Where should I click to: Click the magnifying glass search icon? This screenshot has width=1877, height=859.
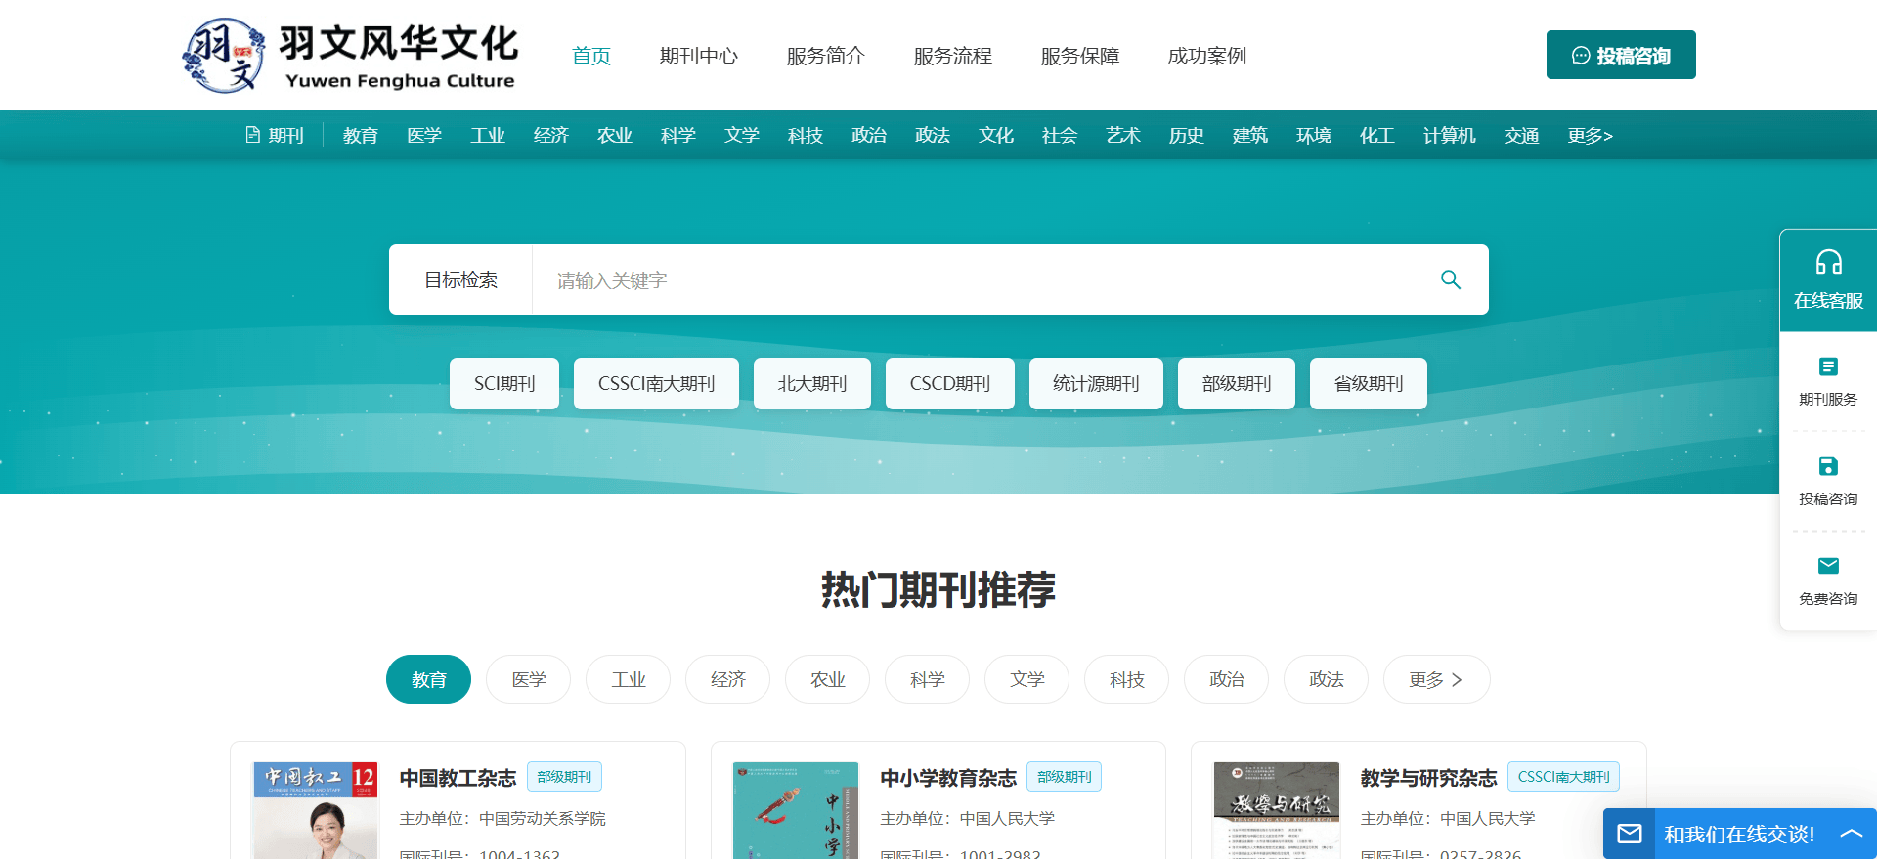pos(1451,280)
